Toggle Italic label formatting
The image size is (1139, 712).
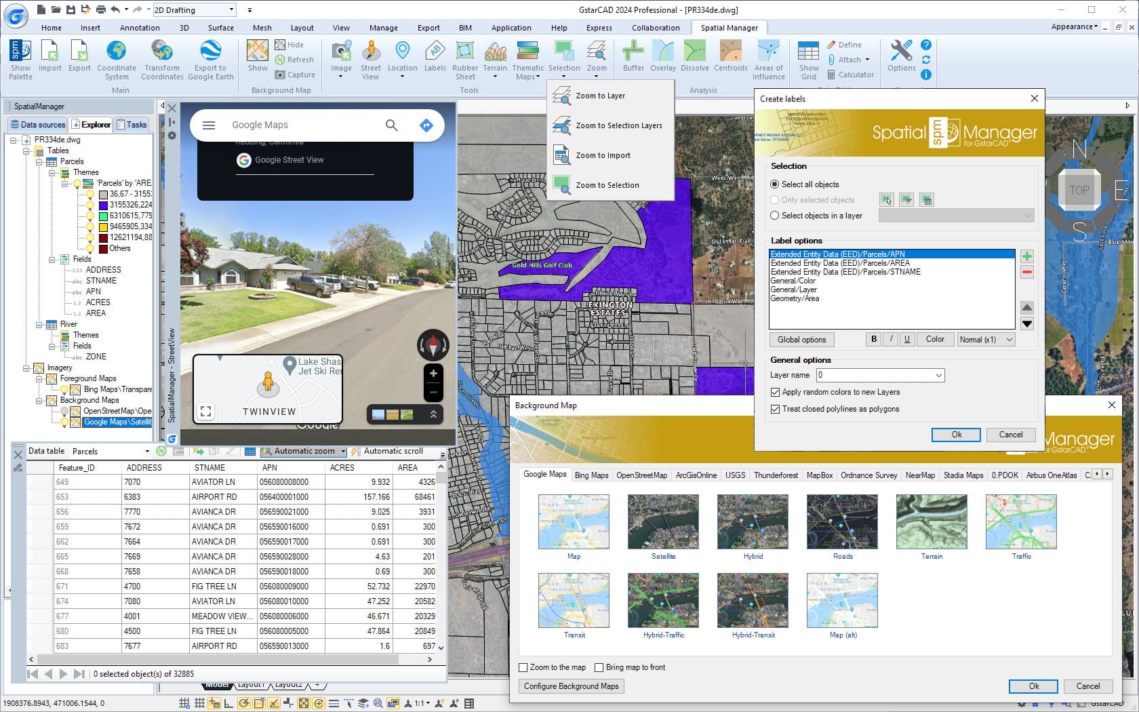[x=890, y=340]
